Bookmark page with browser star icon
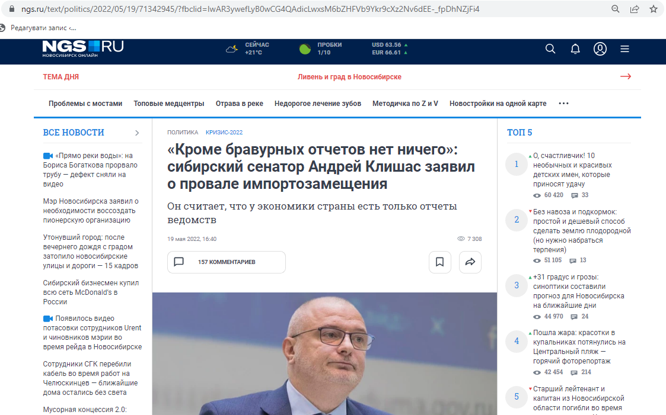666x415 pixels. [x=654, y=9]
